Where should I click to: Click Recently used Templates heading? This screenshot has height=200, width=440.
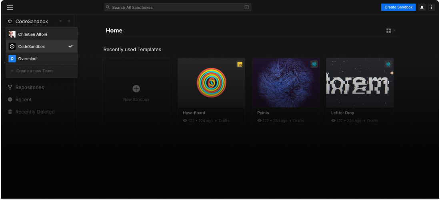coord(132,50)
